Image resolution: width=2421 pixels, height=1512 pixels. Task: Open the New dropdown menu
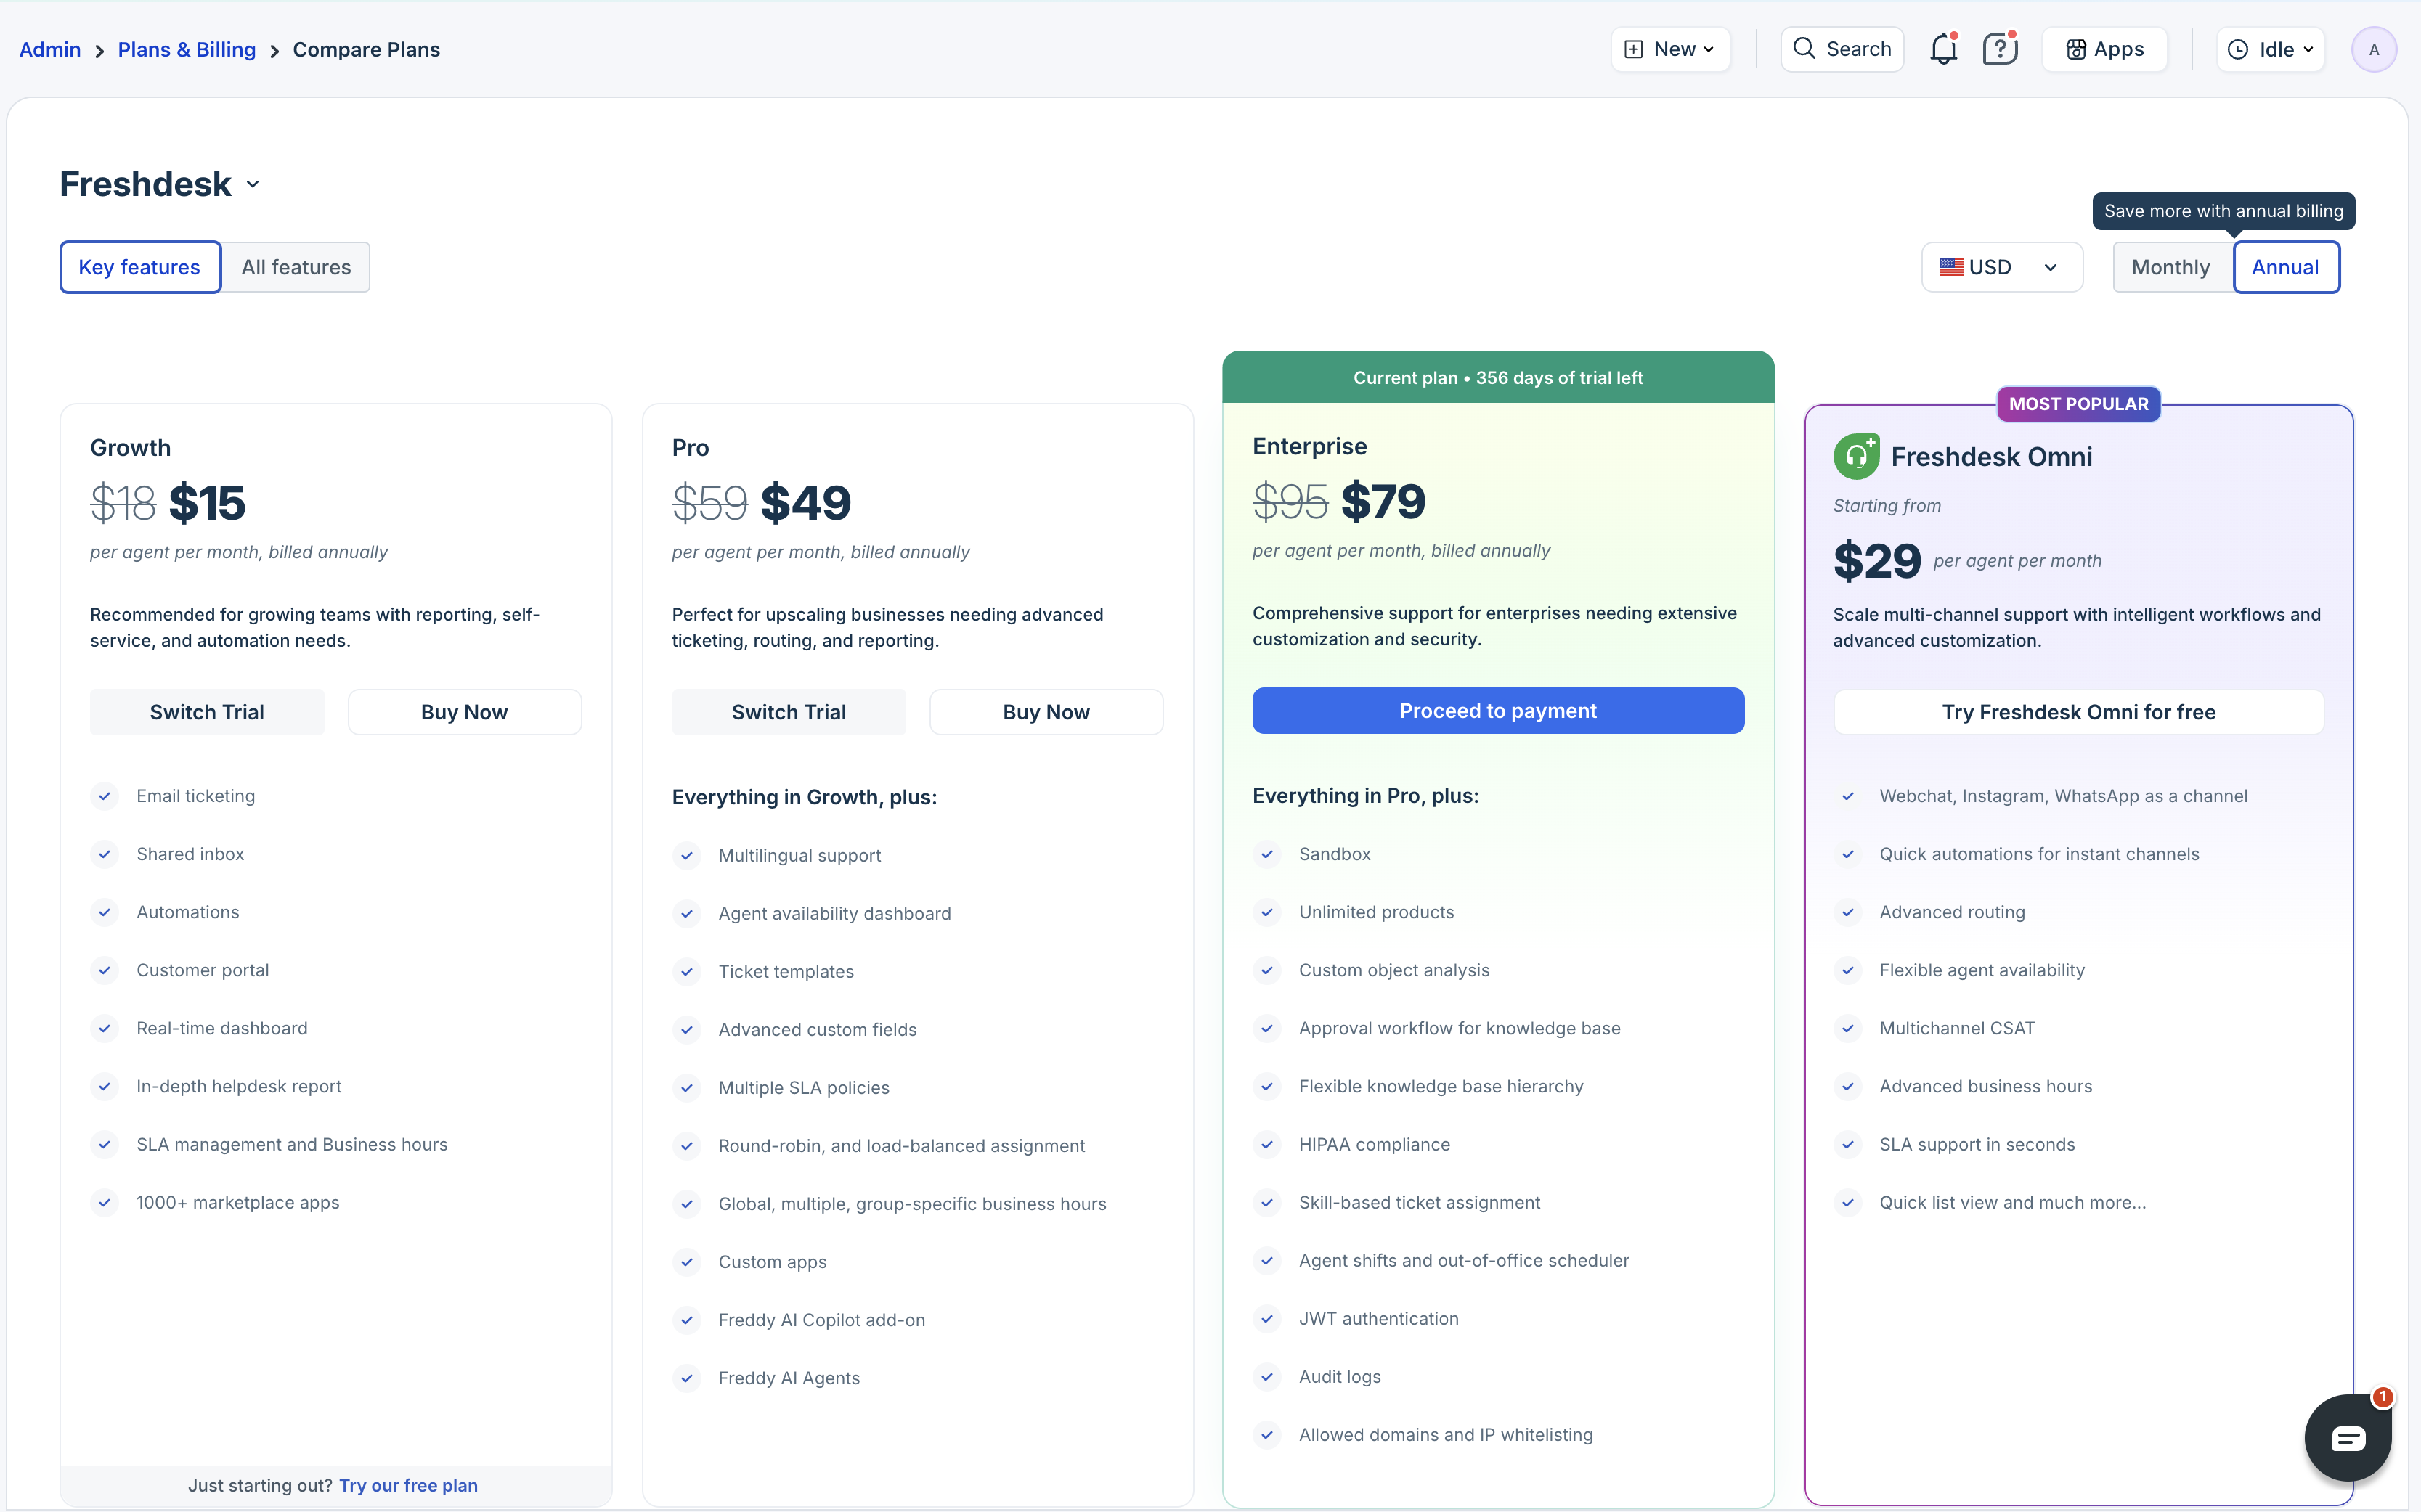click(x=1669, y=49)
